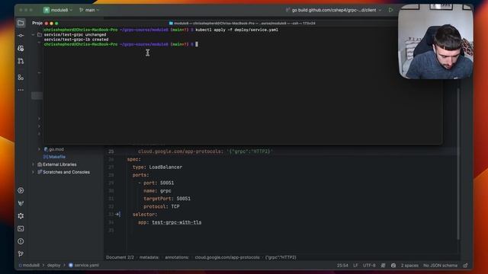488x274 pixels.
Task: Click 'service/test-grpc-lb created' terminal output
Action: click(76, 40)
